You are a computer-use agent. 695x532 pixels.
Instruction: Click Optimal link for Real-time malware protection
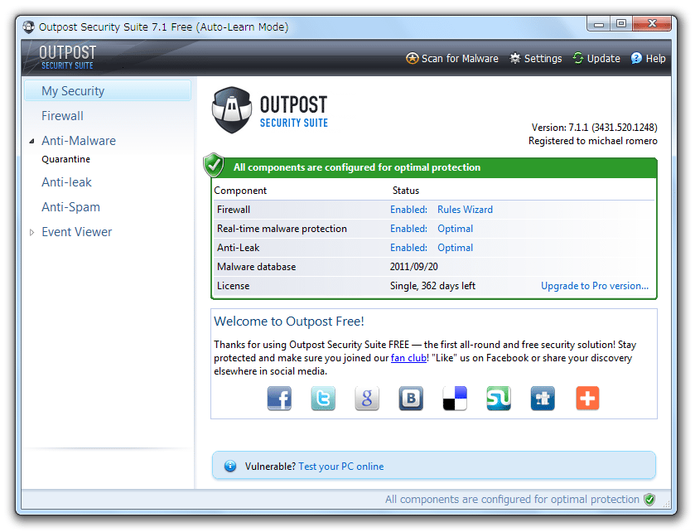[x=456, y=229]
